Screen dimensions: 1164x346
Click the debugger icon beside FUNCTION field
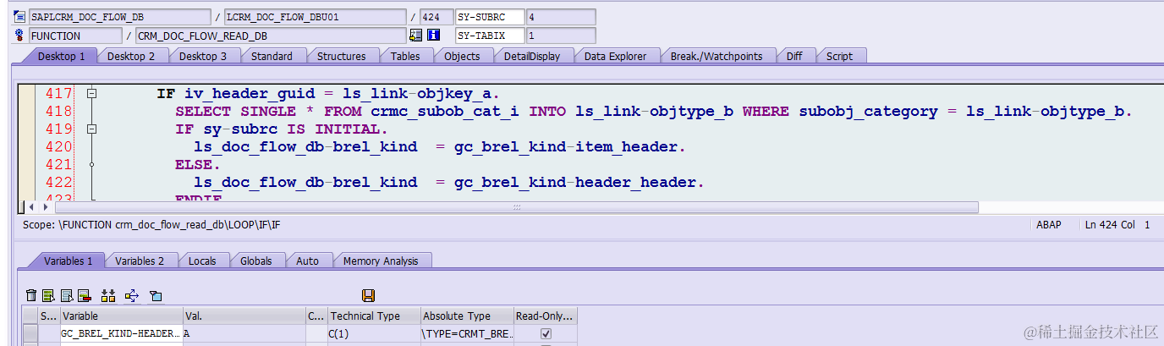coord(20,36)
